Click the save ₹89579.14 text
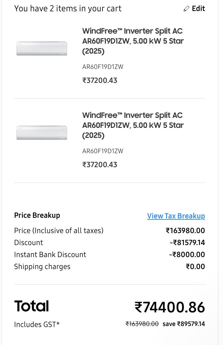The image size is (223, 345). (184, 324)
